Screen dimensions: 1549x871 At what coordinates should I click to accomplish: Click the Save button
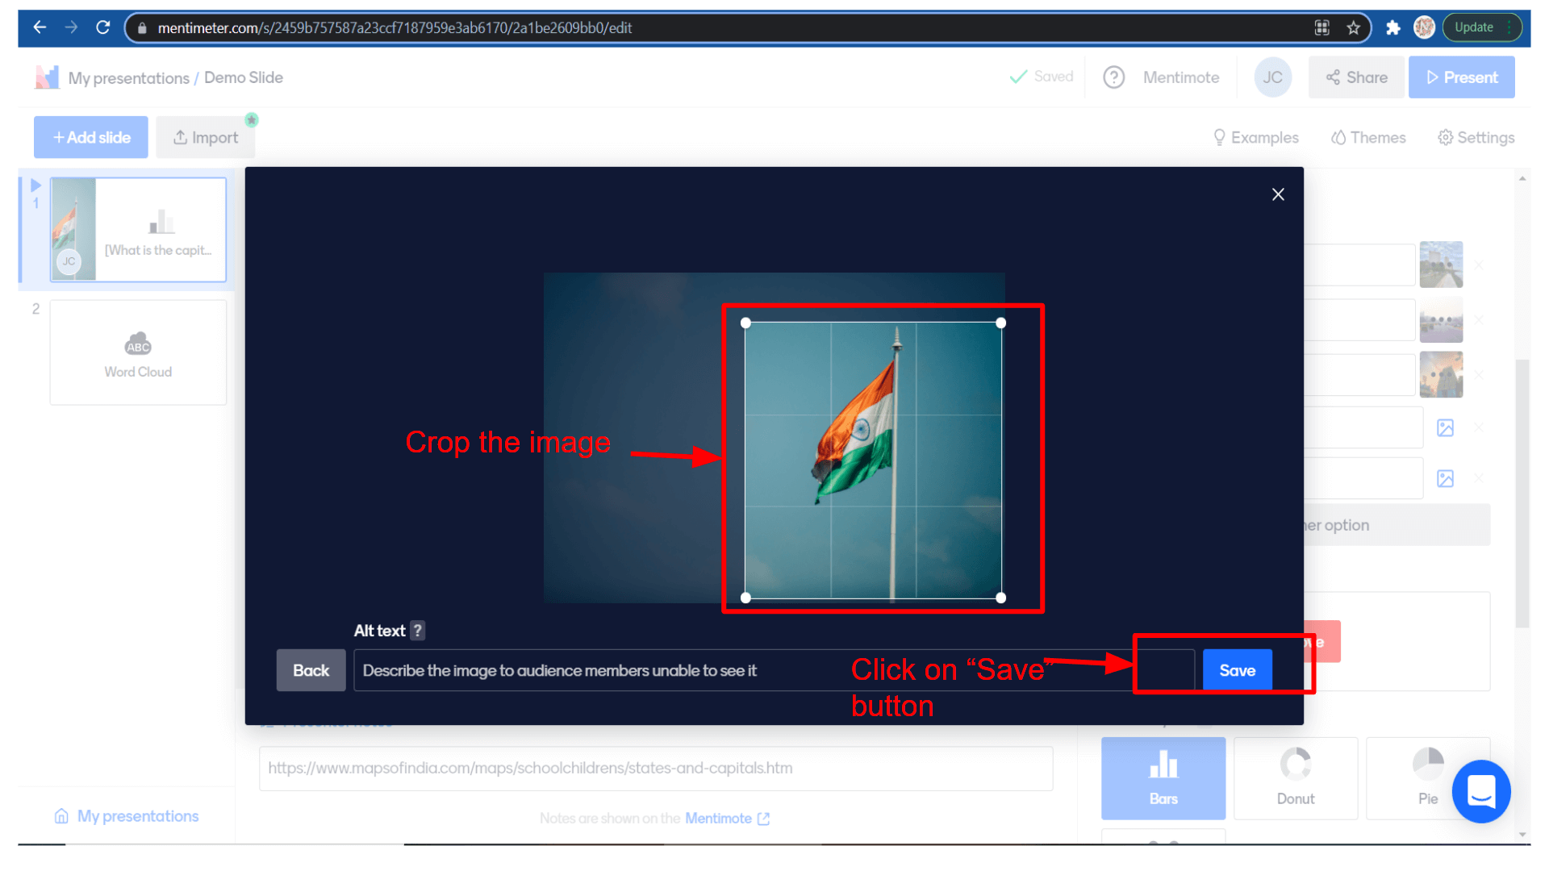point(1237,670)
